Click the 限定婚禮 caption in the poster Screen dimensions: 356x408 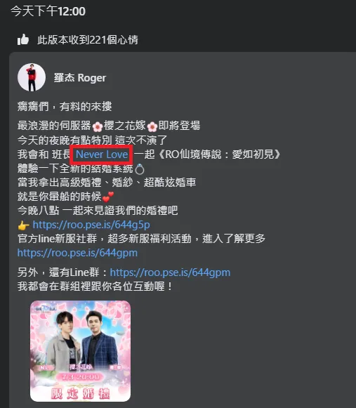tap(81, 393)
